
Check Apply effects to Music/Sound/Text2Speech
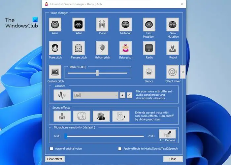click(120, 148)
